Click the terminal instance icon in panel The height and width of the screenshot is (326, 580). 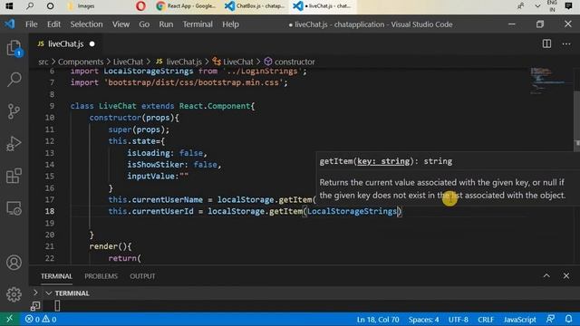point(35,306)
